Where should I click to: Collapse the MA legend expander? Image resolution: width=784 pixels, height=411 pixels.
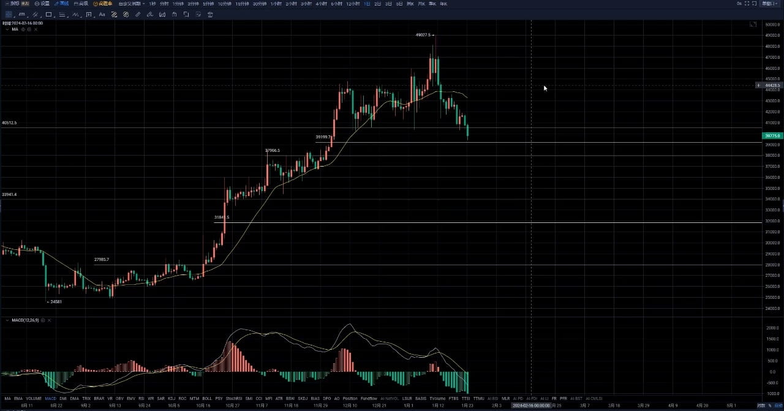pos(7,29)
